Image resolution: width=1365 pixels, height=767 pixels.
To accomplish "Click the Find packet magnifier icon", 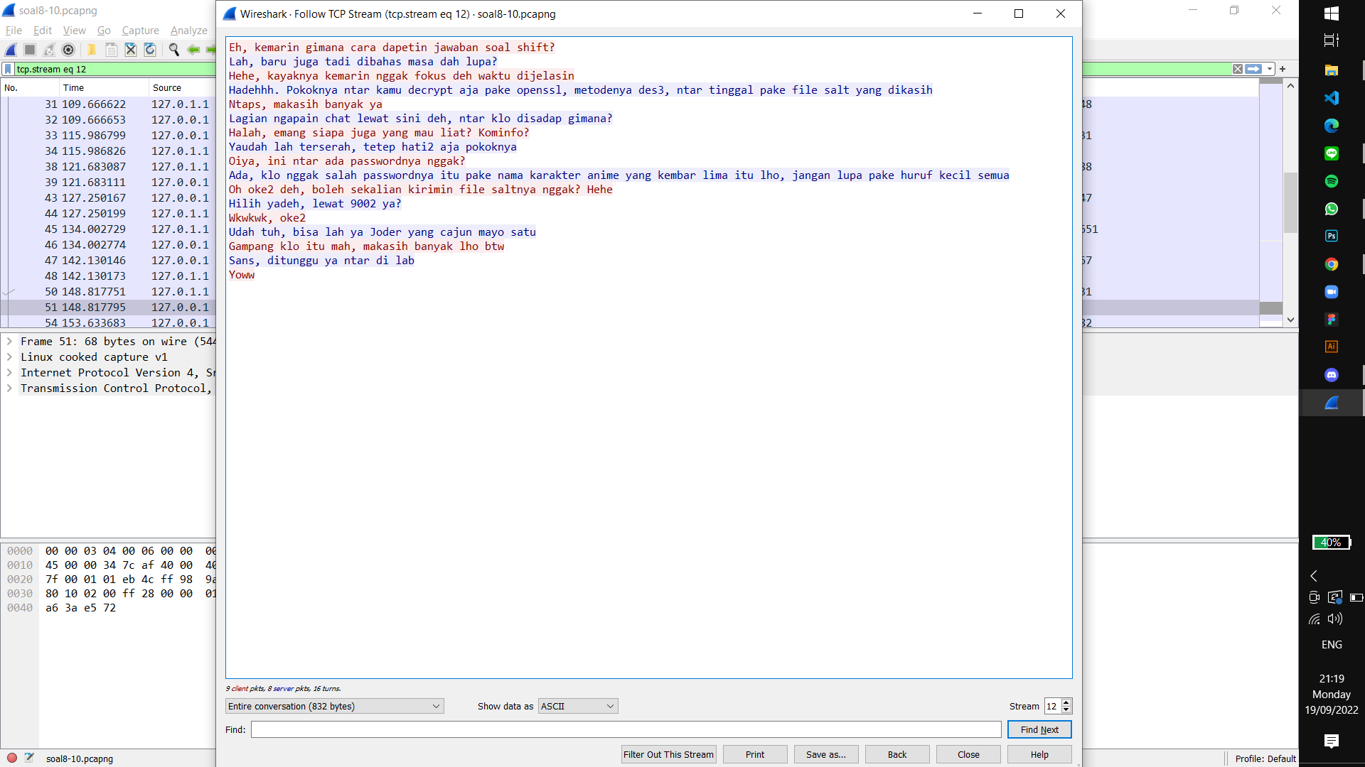I will pos(173,50).
